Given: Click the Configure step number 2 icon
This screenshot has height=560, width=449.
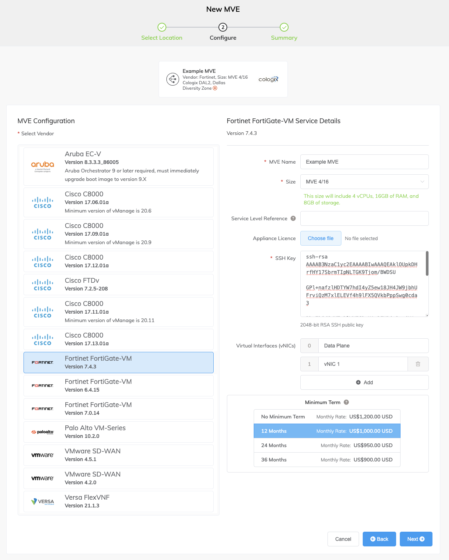Looking at the screenshot, I should tap(223, 27).
